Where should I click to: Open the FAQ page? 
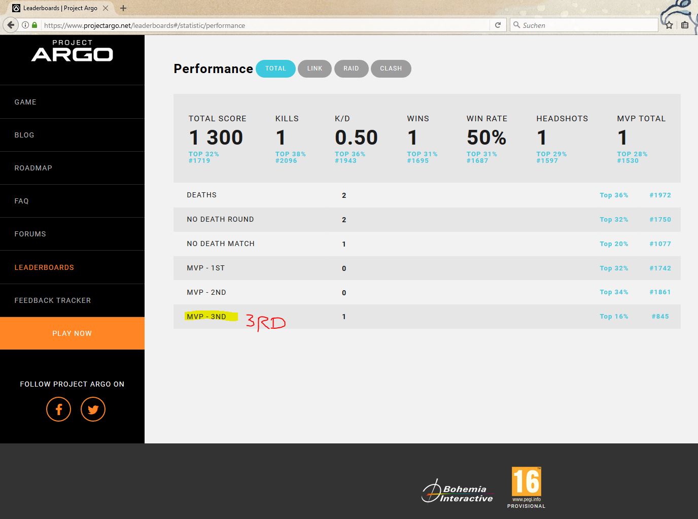[21, 201]
